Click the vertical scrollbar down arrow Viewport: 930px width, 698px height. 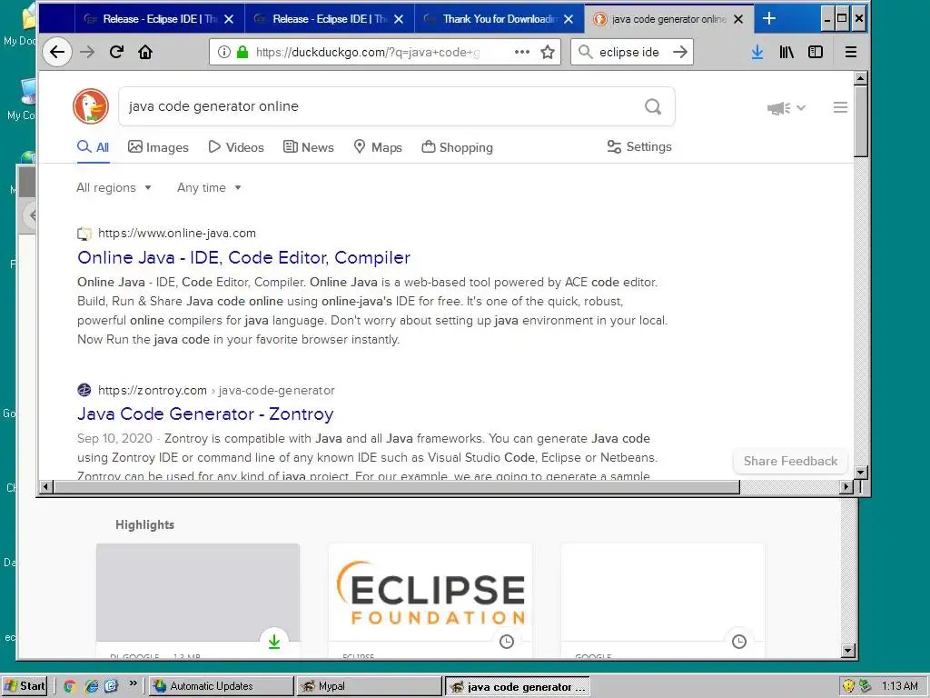coord(861,473)
